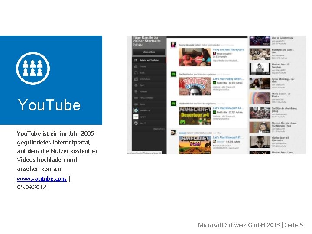
Task: Open the Live at Glastonbury thumbnail
Action: (260, 41)
